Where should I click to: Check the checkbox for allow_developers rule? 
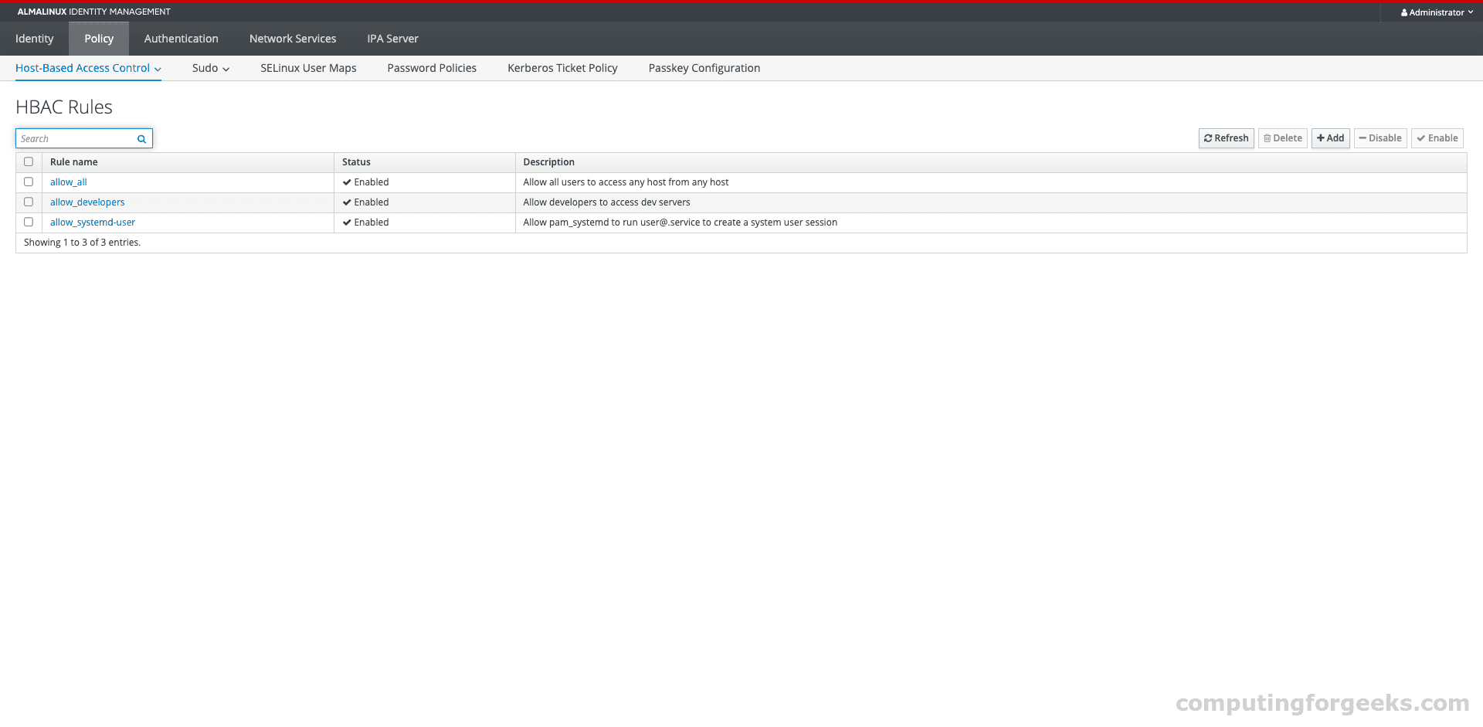coord(29,202)
